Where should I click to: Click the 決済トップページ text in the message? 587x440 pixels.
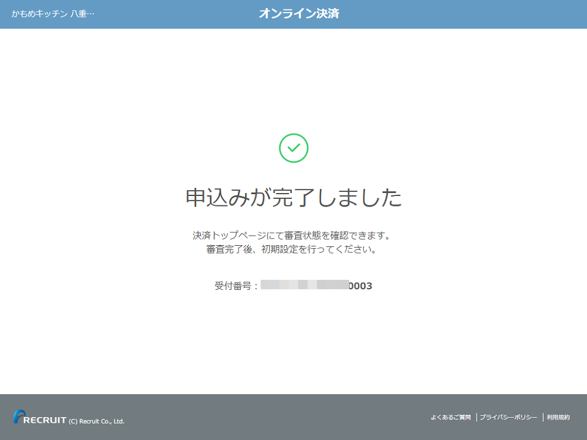pos(229,235)
